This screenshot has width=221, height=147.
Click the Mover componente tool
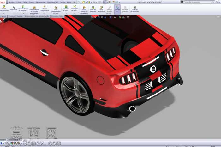coord(45,9)
